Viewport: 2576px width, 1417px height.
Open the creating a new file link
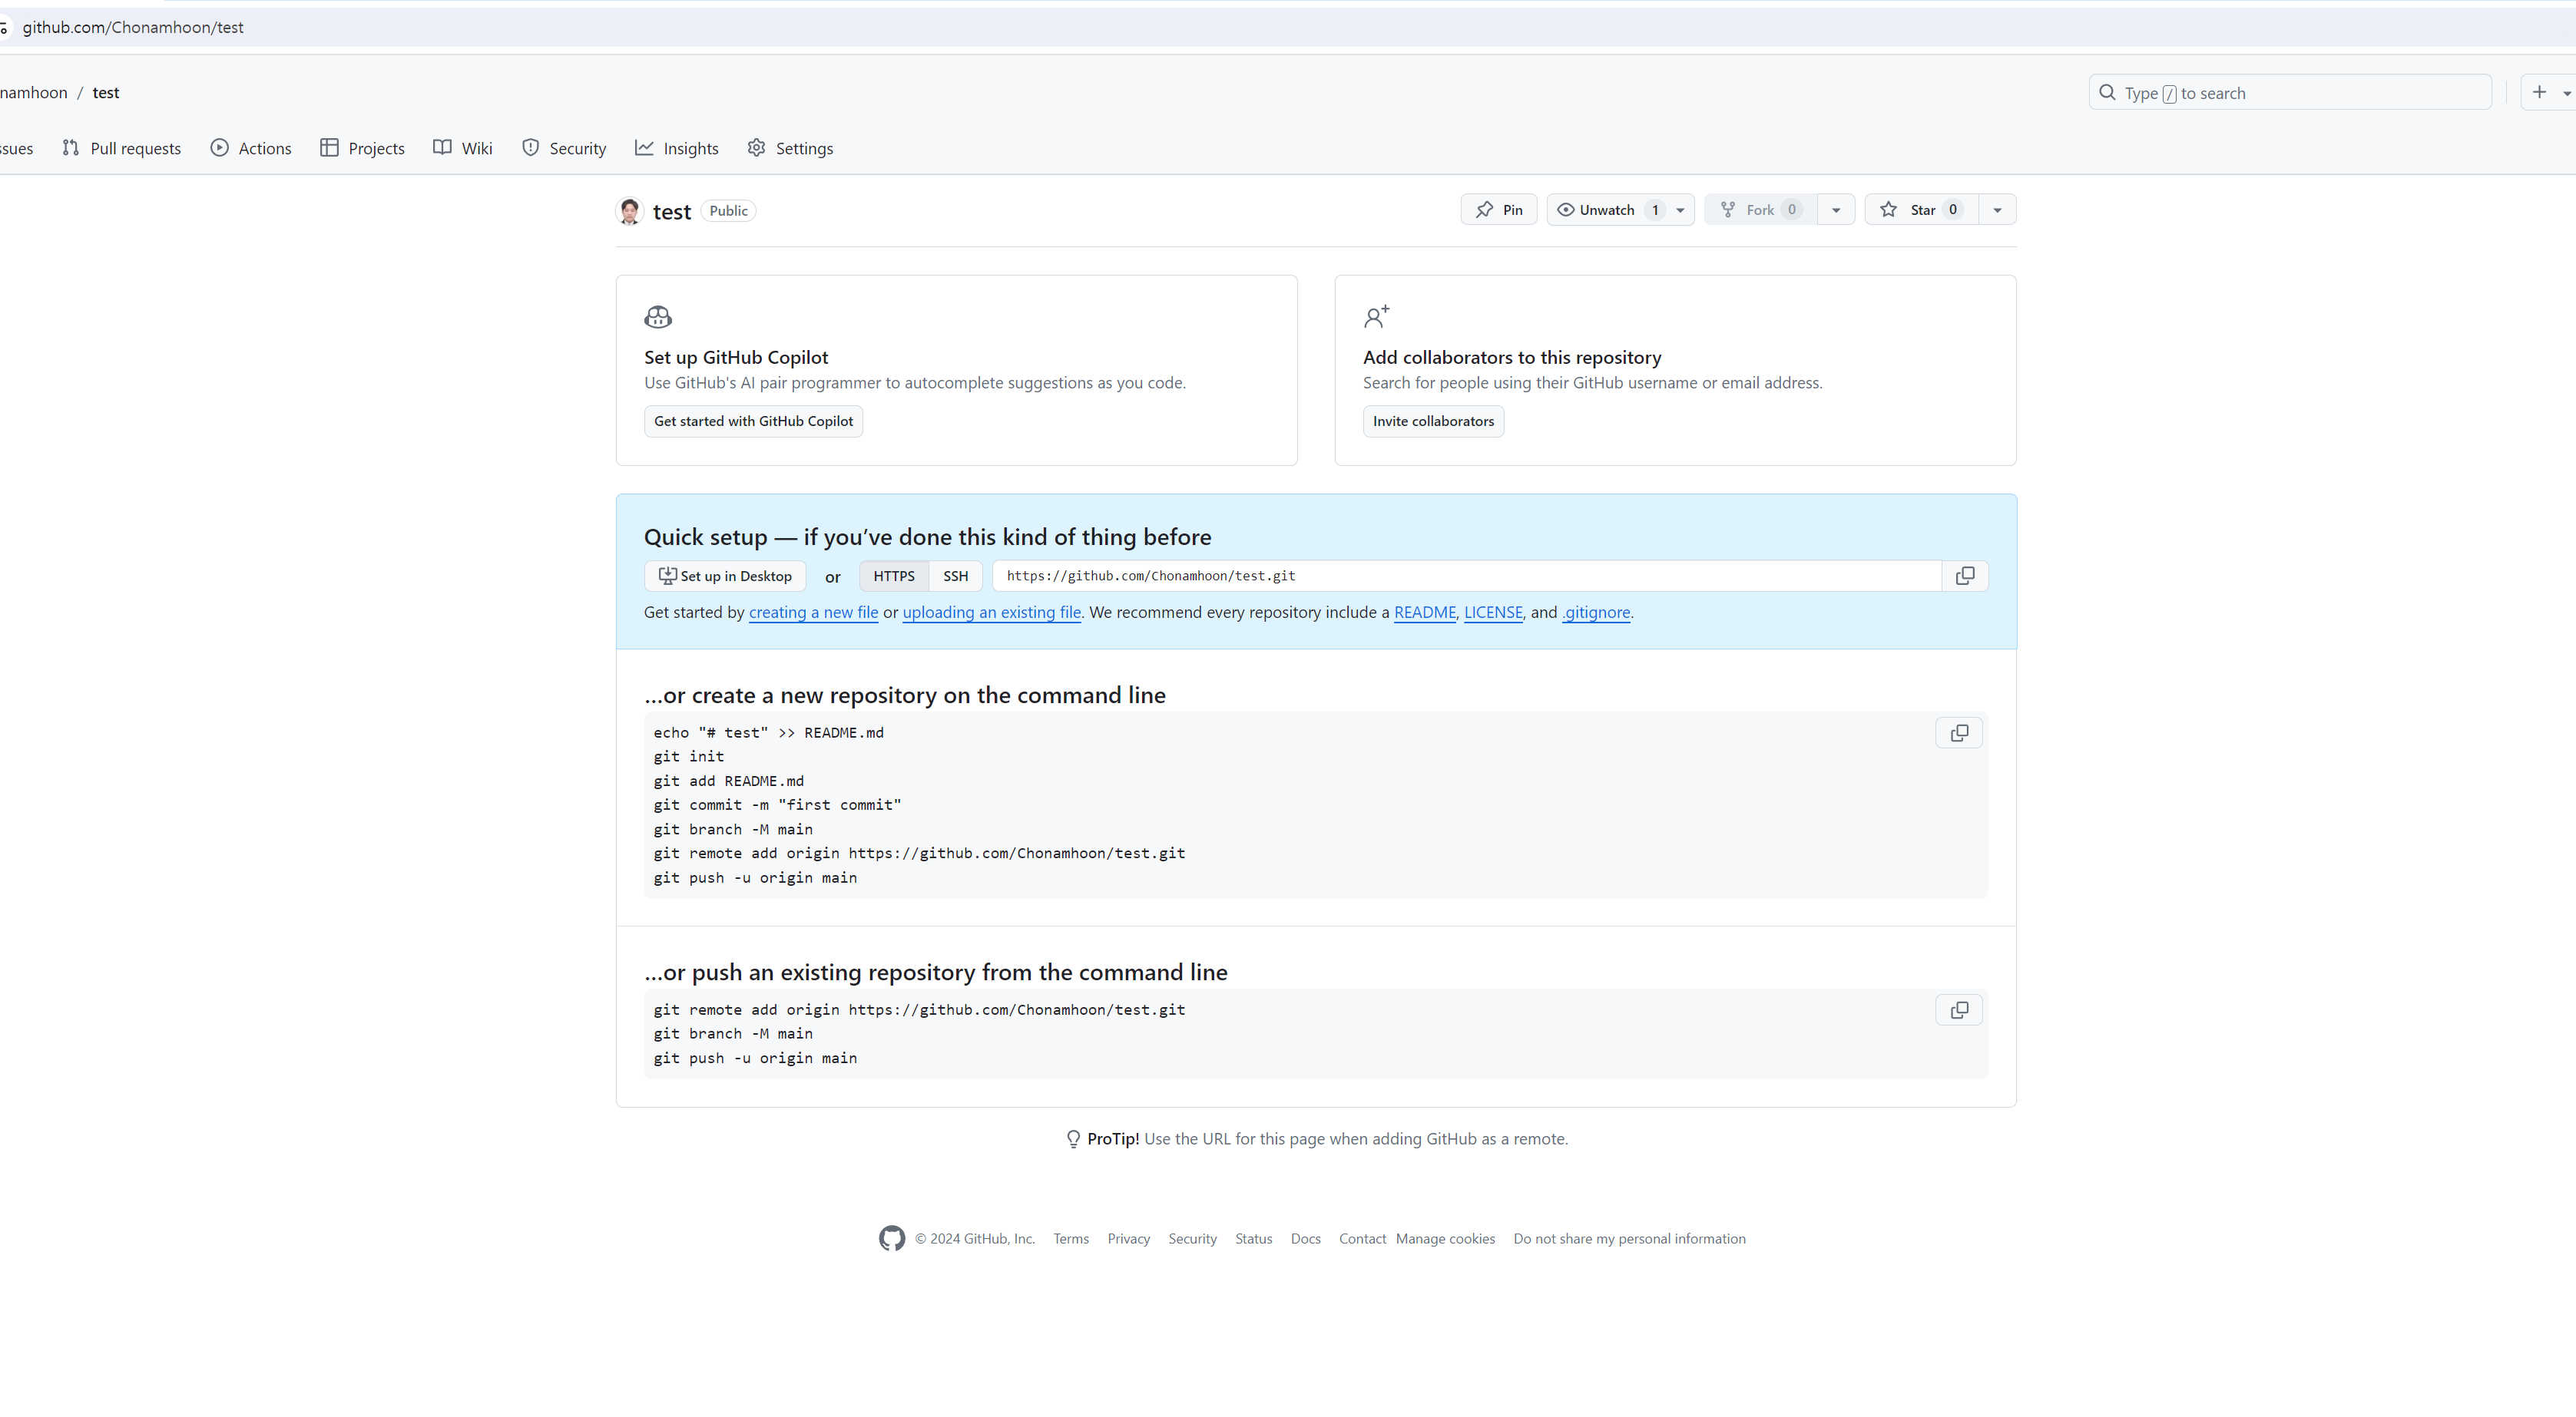813,613
